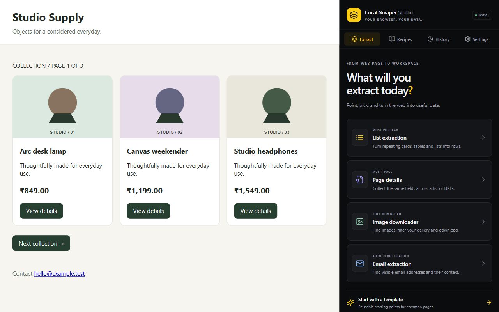The width and height of the screenshot is (499, 312).
Task: Expand the Email extraction chevron
Action: click(483, 263)
